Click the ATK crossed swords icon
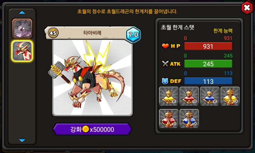This screenshot has width=255, height=153. [165, 64]
